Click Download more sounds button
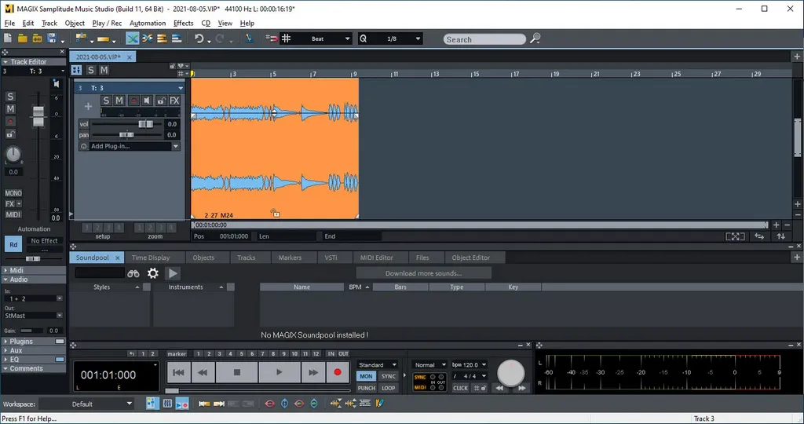This screenshot has width=804, height=424. (423, 273)
